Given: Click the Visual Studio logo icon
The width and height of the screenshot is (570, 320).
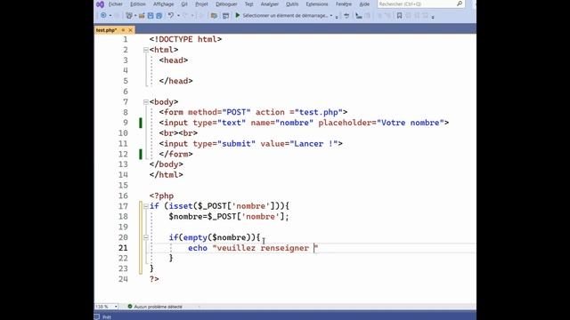Looking at the screenshot, I should pos(101,4).
